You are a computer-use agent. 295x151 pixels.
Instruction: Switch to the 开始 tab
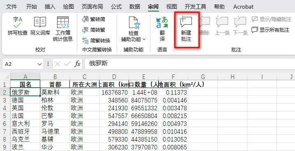[31, 7]
